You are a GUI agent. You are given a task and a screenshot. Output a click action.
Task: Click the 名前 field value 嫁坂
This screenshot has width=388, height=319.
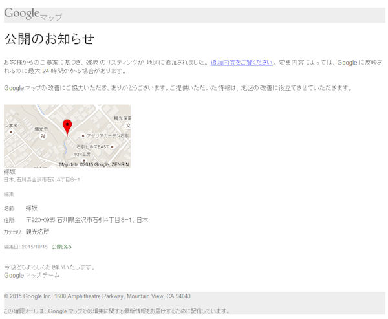[32, 208]
